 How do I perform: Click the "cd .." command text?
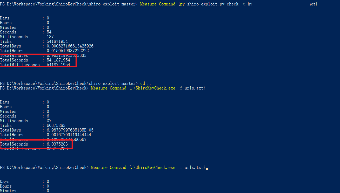point(145,84)
